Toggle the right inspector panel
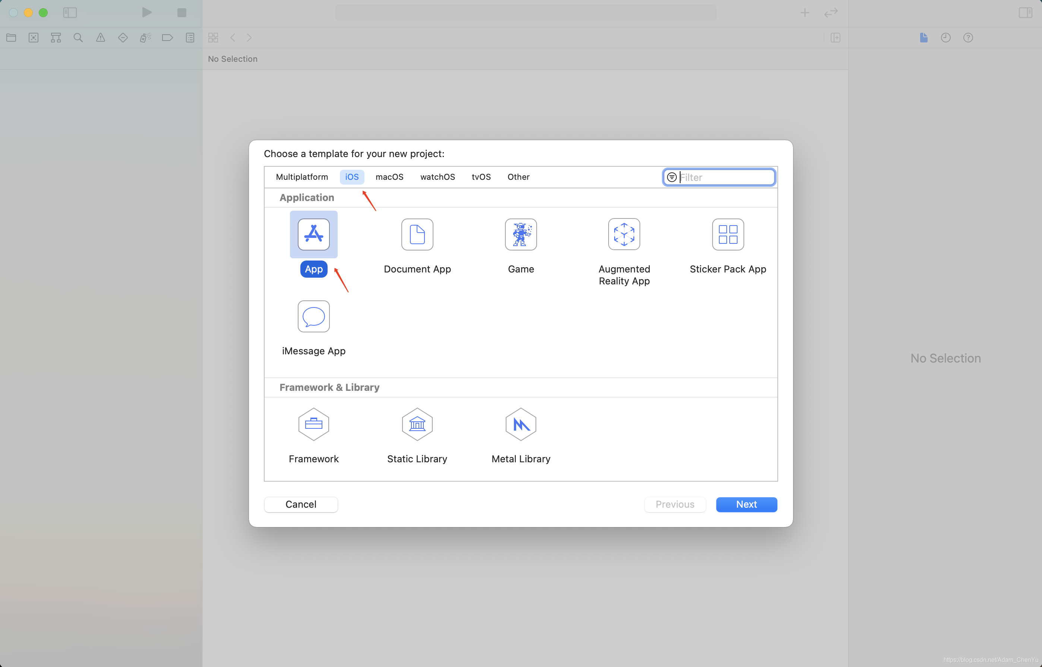This screenshot has height=667, width=1042. point(1025,13)
